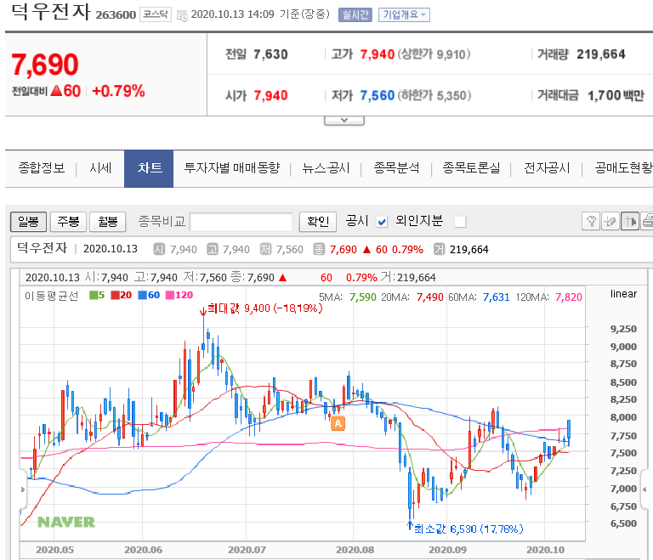Click the 저가 7,560 low price value
The width and height of the screenshot is (653, 560).
(377, 96)
